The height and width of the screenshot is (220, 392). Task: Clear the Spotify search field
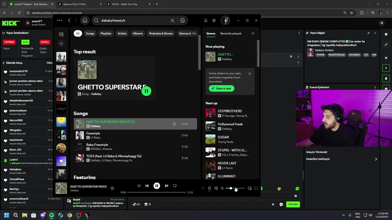(x=172, y=20)
